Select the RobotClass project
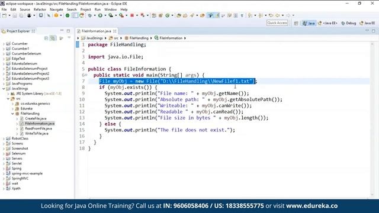 coord(20,138)
